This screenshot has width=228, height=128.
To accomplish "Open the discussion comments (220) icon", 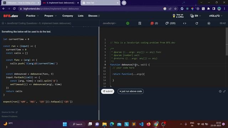I will (170, 23).
